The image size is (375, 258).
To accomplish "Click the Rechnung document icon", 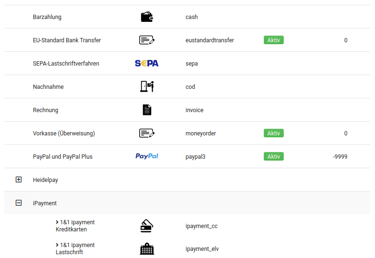I will pyautogui.click(x=147, y=110).
